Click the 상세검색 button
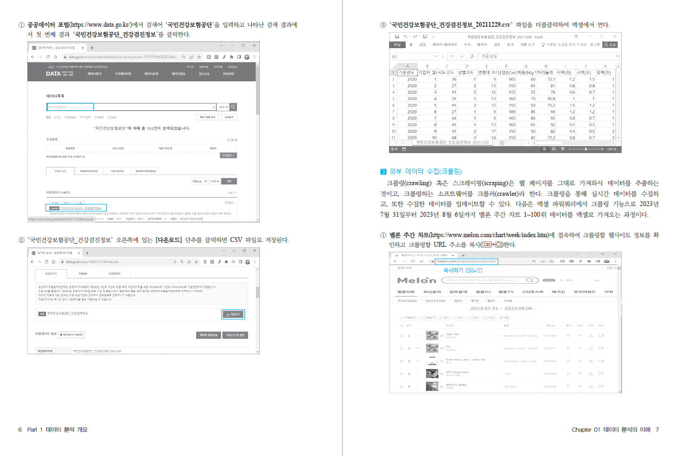Screen dimensions: 687x456 (228, 117)
